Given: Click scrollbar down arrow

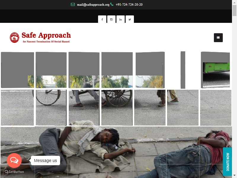Looking at the screenshot, I should click(235, 176).
